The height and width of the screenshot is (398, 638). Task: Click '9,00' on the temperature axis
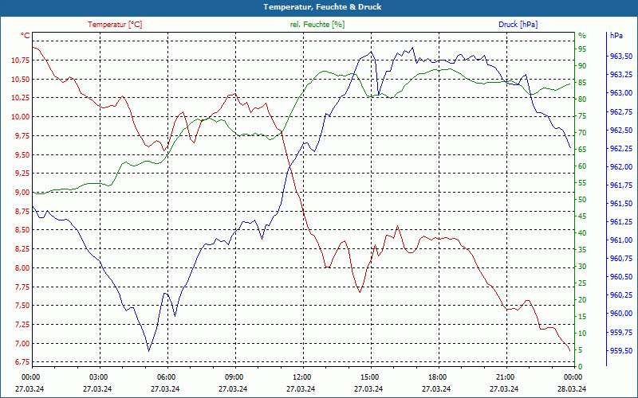pos(22,193)
